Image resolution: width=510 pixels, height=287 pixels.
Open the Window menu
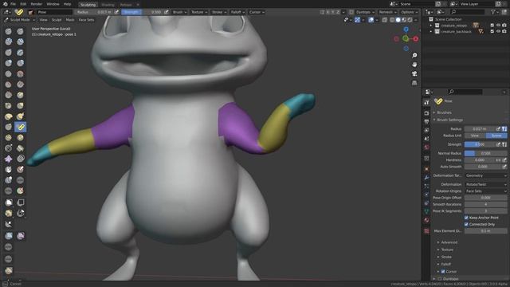point(53,4)
